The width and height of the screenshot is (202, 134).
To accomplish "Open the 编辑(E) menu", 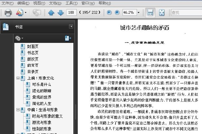I will click(x=23, y=3).
